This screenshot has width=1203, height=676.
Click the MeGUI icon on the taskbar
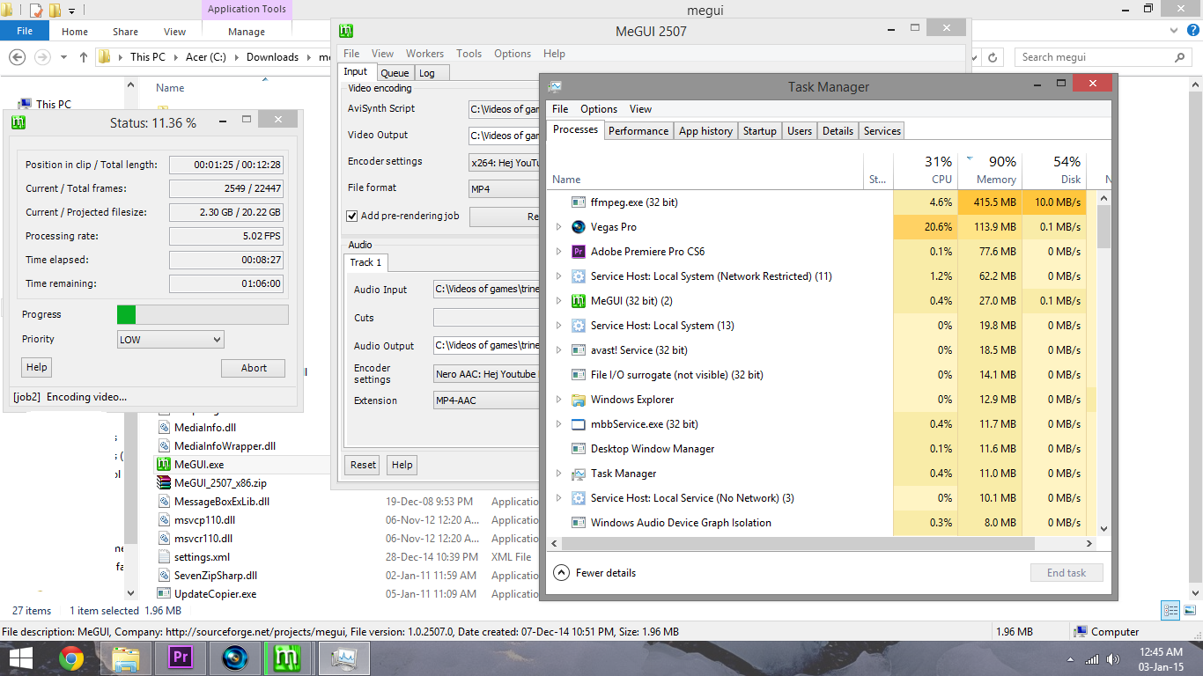(288, 658)
